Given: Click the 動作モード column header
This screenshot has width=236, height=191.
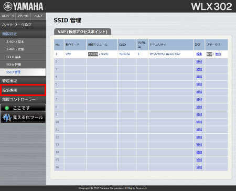Looking at the screenshot, I should tap(76, 45).
